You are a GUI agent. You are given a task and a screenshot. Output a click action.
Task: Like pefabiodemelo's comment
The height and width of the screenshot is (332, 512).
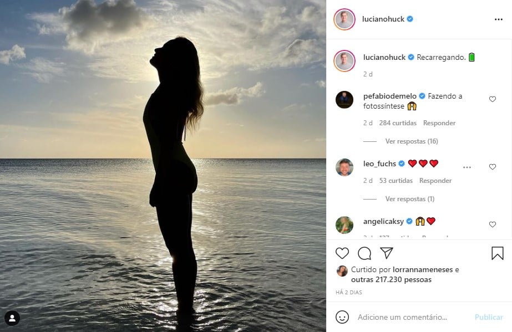click(492, 99)
